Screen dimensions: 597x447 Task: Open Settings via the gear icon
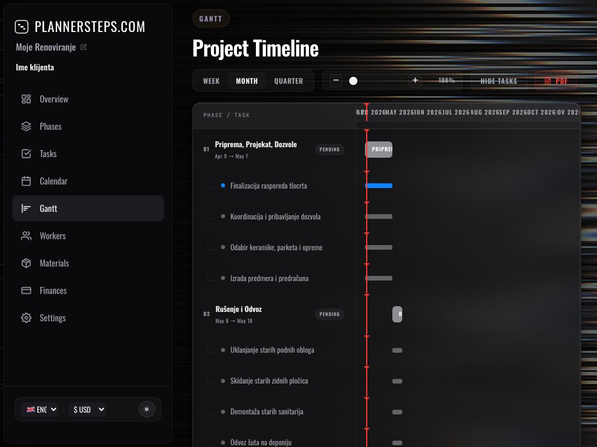(x=26, y=318)
